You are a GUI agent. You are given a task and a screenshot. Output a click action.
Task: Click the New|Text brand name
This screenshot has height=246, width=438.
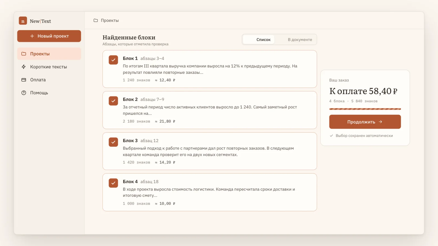[40, 21]
